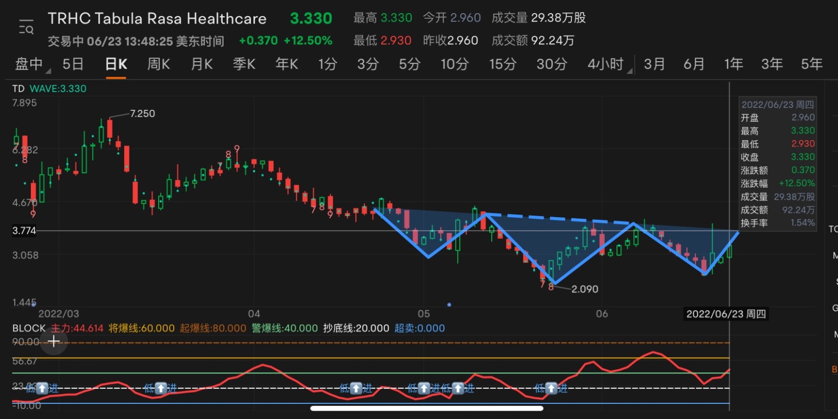
Task: Choose the 3年 range
Action: [x=772, y=64]
